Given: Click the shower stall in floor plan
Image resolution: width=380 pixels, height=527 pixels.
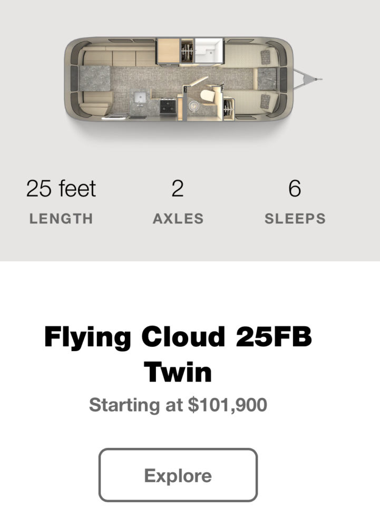Looking at the screenshot, I should tap(209, 51).
